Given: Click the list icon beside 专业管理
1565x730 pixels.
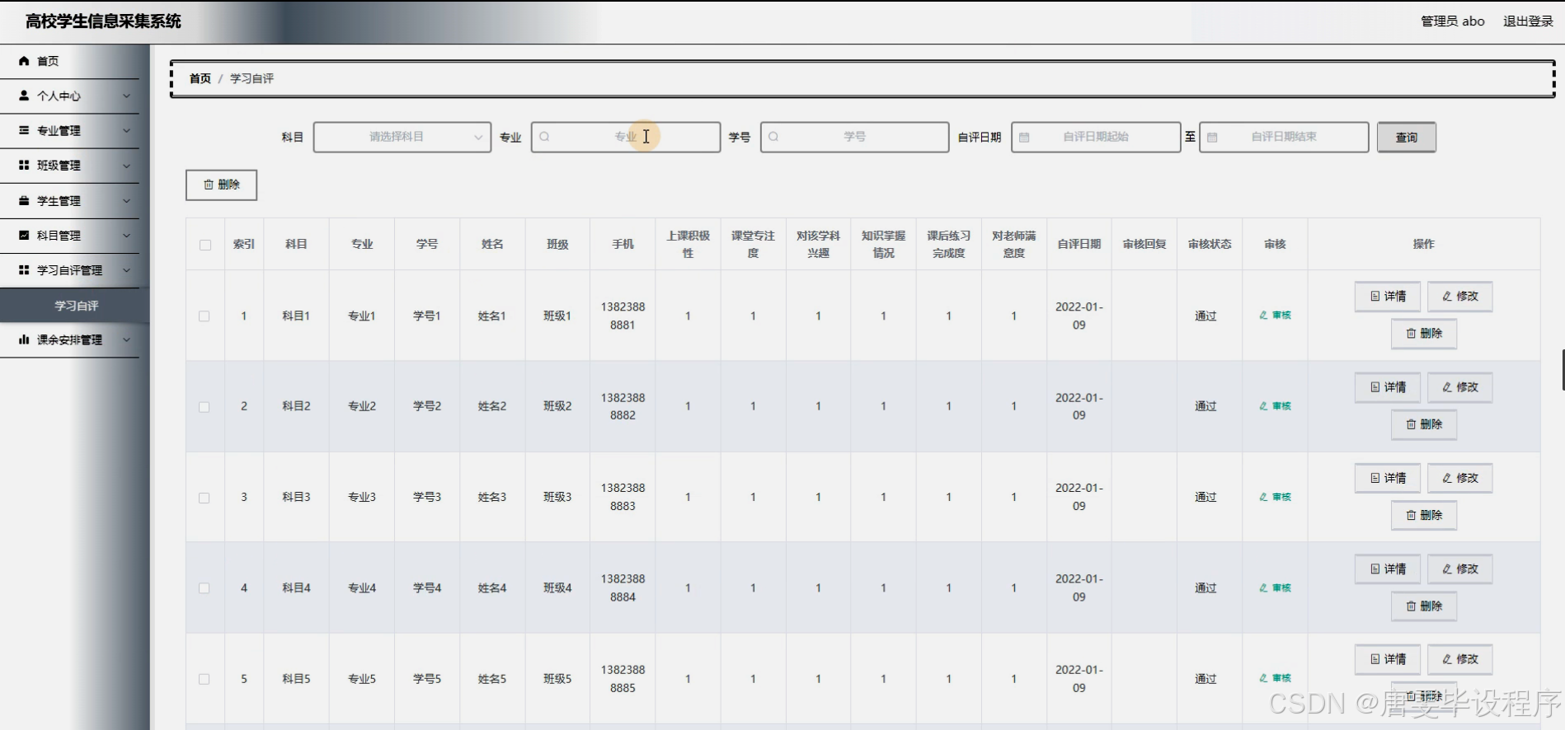Looking at the screenshot, I should tap(24, 130).
